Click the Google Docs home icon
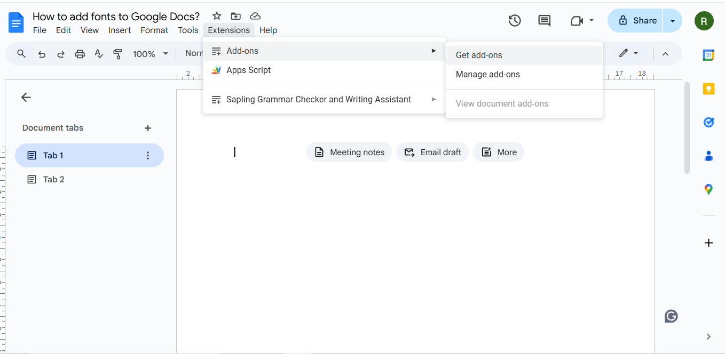This screenshot has height=354, width=725. coord(17,23)
